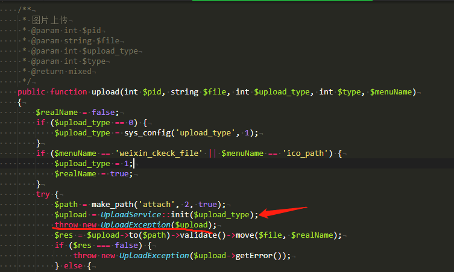454x272 pixels.
Task: Click the 'upload_type' quoted string argument
Action: (205, 133)
